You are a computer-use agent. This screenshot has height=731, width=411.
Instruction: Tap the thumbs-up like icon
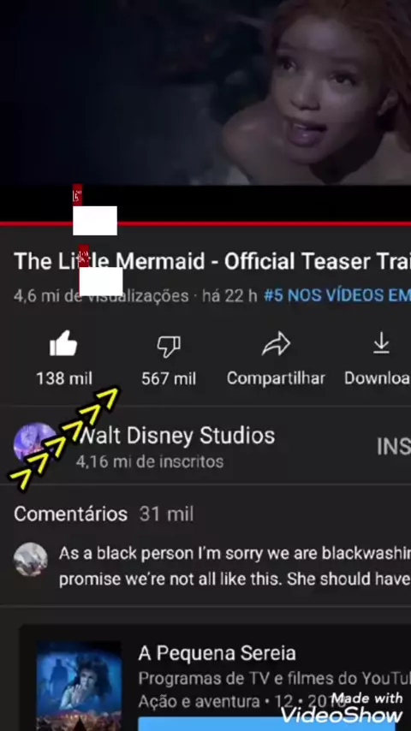(x=63, y=344)
